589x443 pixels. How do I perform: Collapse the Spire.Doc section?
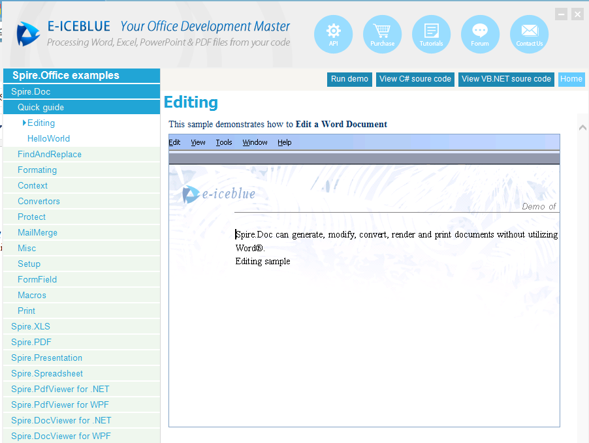(x=82, y=91)
